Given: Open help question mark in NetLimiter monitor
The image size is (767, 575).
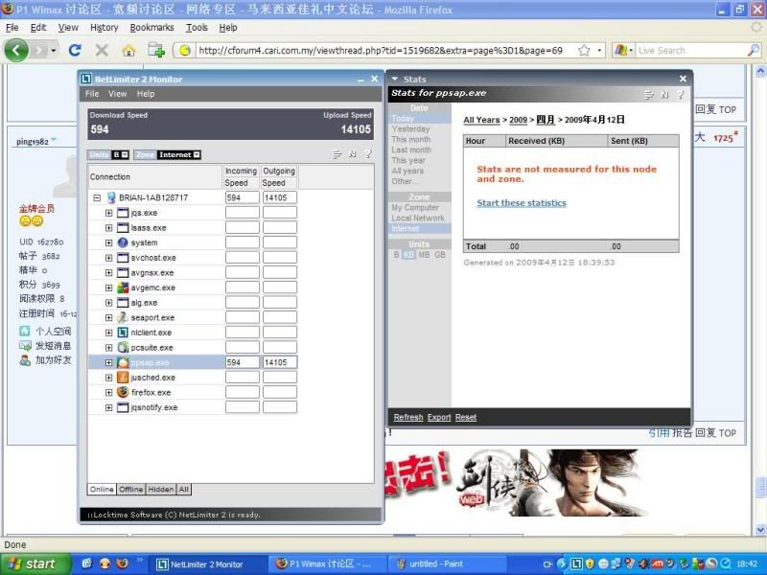Looking at the screenshot, I should pyautogui.click(x=367, y=154).
